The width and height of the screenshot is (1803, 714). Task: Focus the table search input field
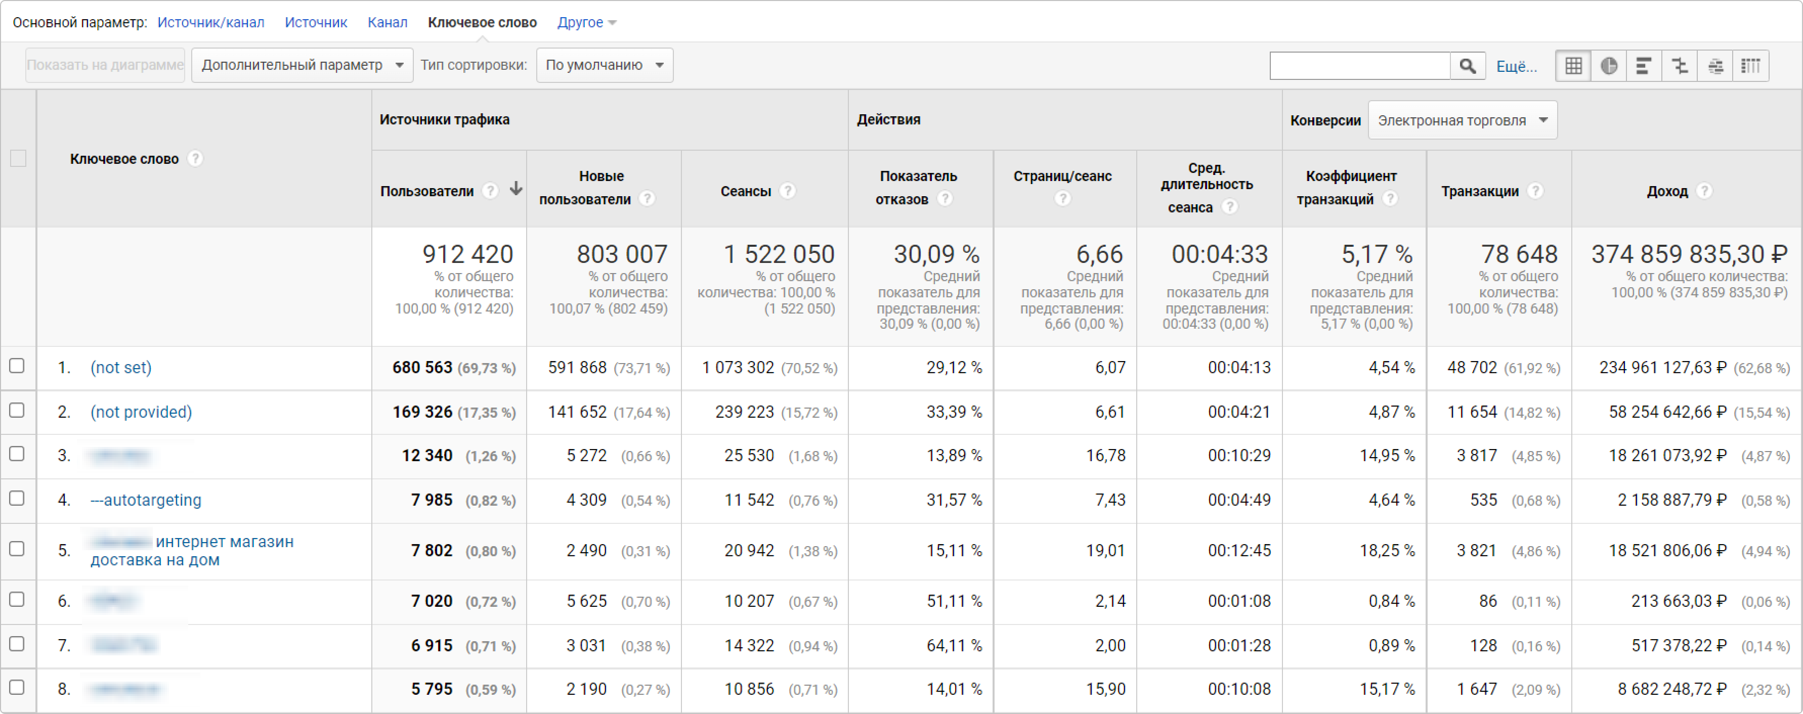[x=1359, y=66]
